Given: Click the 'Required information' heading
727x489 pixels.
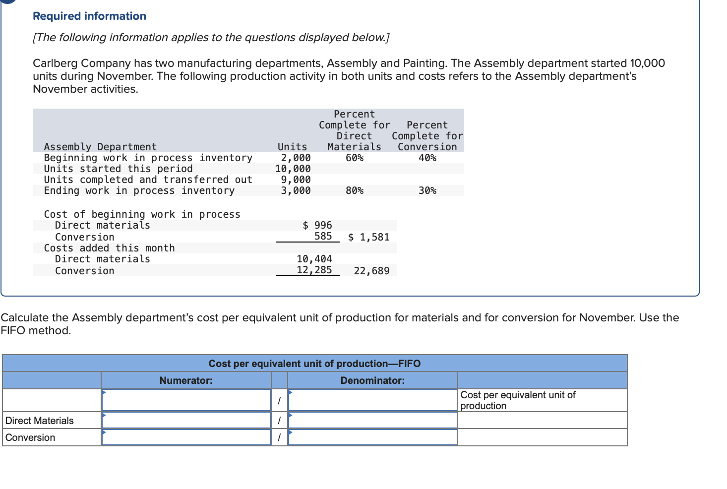Looking at the screenshot, I should pyautogui.click(x=89, y=16).
